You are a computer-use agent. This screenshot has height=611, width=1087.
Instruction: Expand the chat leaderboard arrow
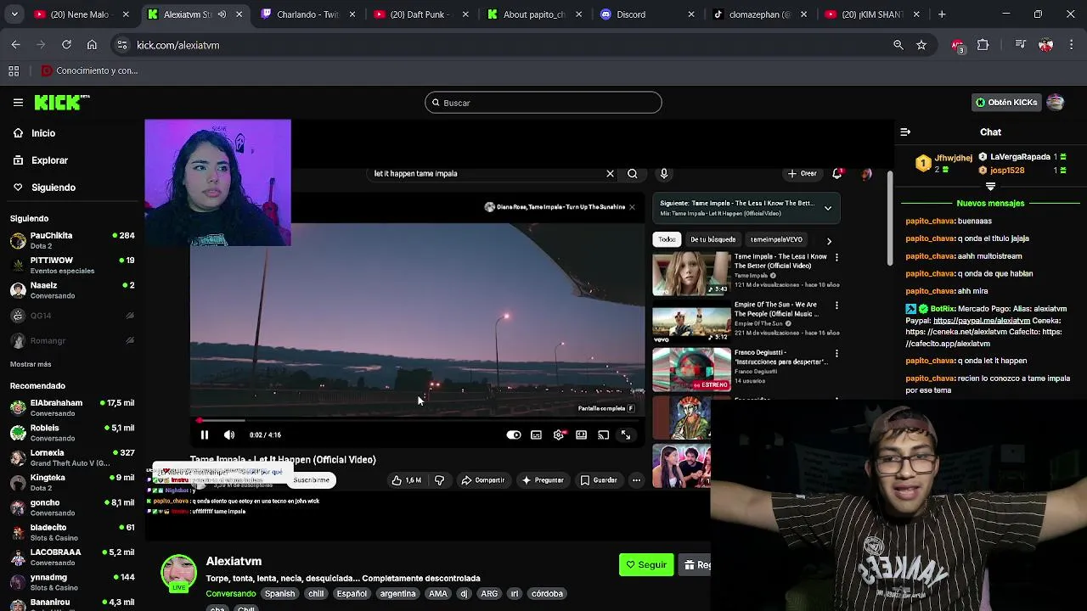coord(990,186)
